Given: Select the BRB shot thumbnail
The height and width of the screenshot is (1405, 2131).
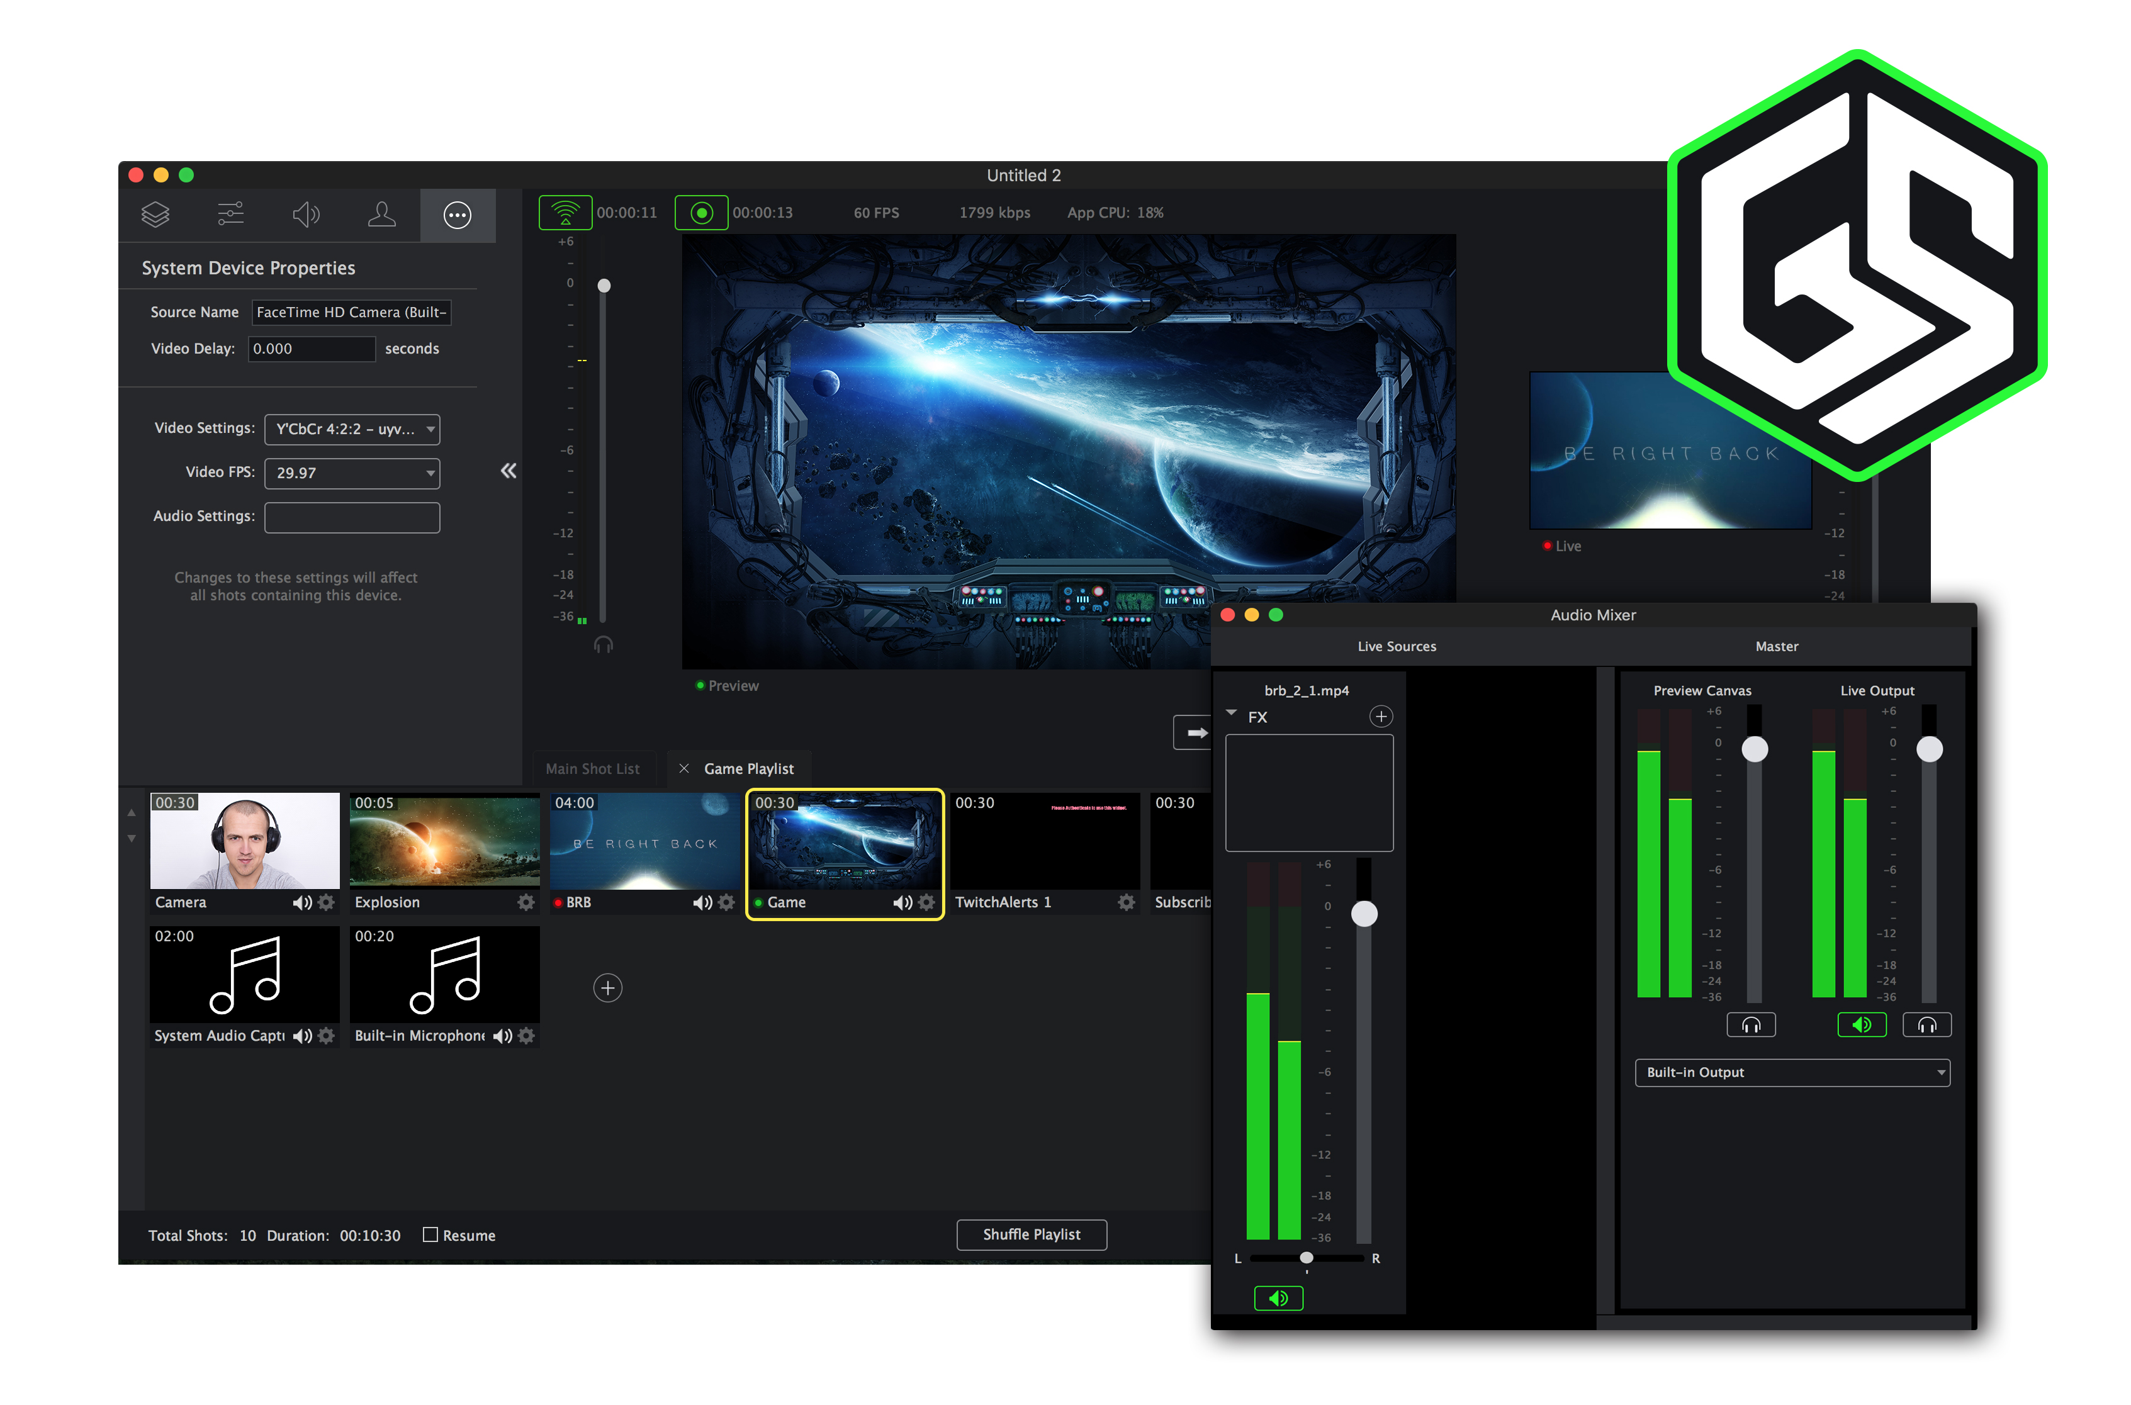Looking at the screenshot, I should point(644,841).
